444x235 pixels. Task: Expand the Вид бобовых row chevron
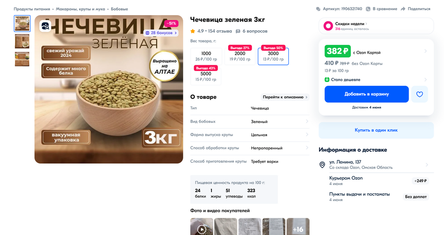tap(307, 121)
